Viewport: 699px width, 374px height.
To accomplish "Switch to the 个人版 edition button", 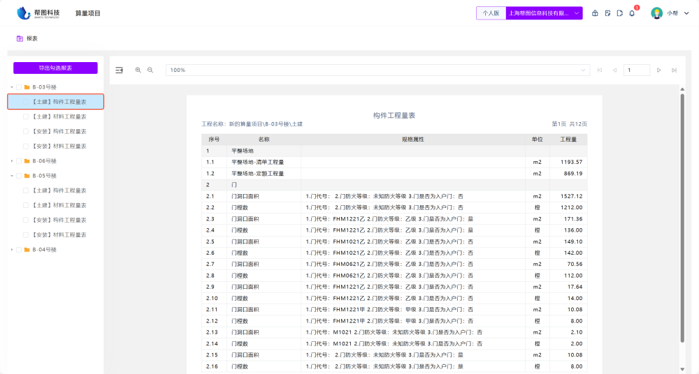I will [x=491, y=13].
